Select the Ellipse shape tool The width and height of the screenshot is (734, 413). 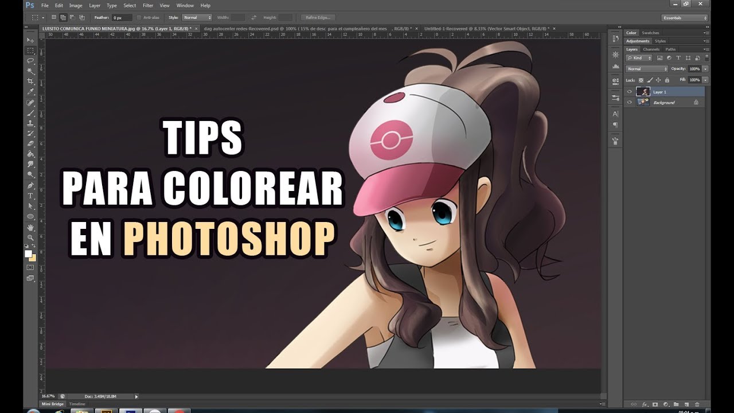tap(31, 217)
